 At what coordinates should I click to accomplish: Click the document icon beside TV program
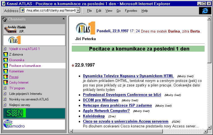click(x=5, y=88)
